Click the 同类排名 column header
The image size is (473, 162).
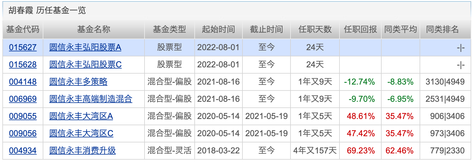(x=442, y=29)
